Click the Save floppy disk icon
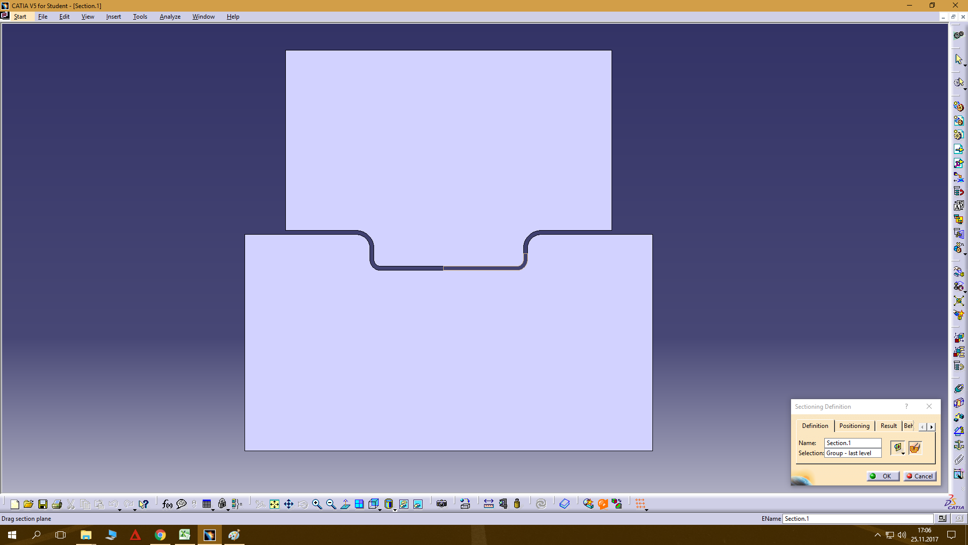968x545 pixels. [x=43, y=504]
